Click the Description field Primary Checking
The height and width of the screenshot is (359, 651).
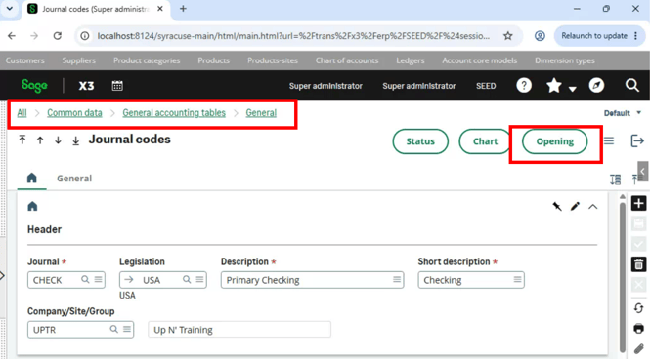(x=312, y=280)
